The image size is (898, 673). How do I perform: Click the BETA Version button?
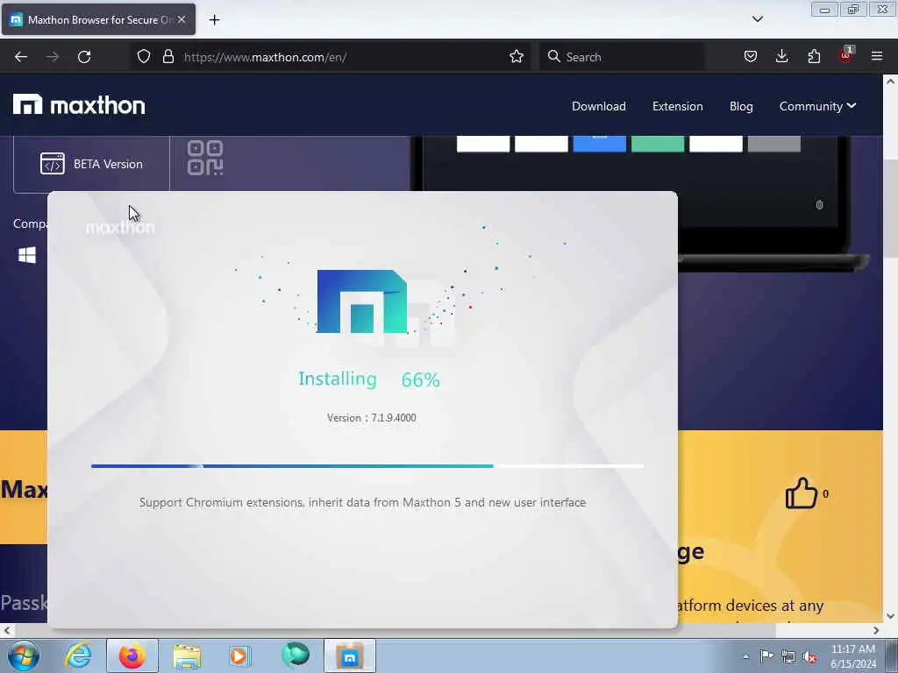coord(91,164)
